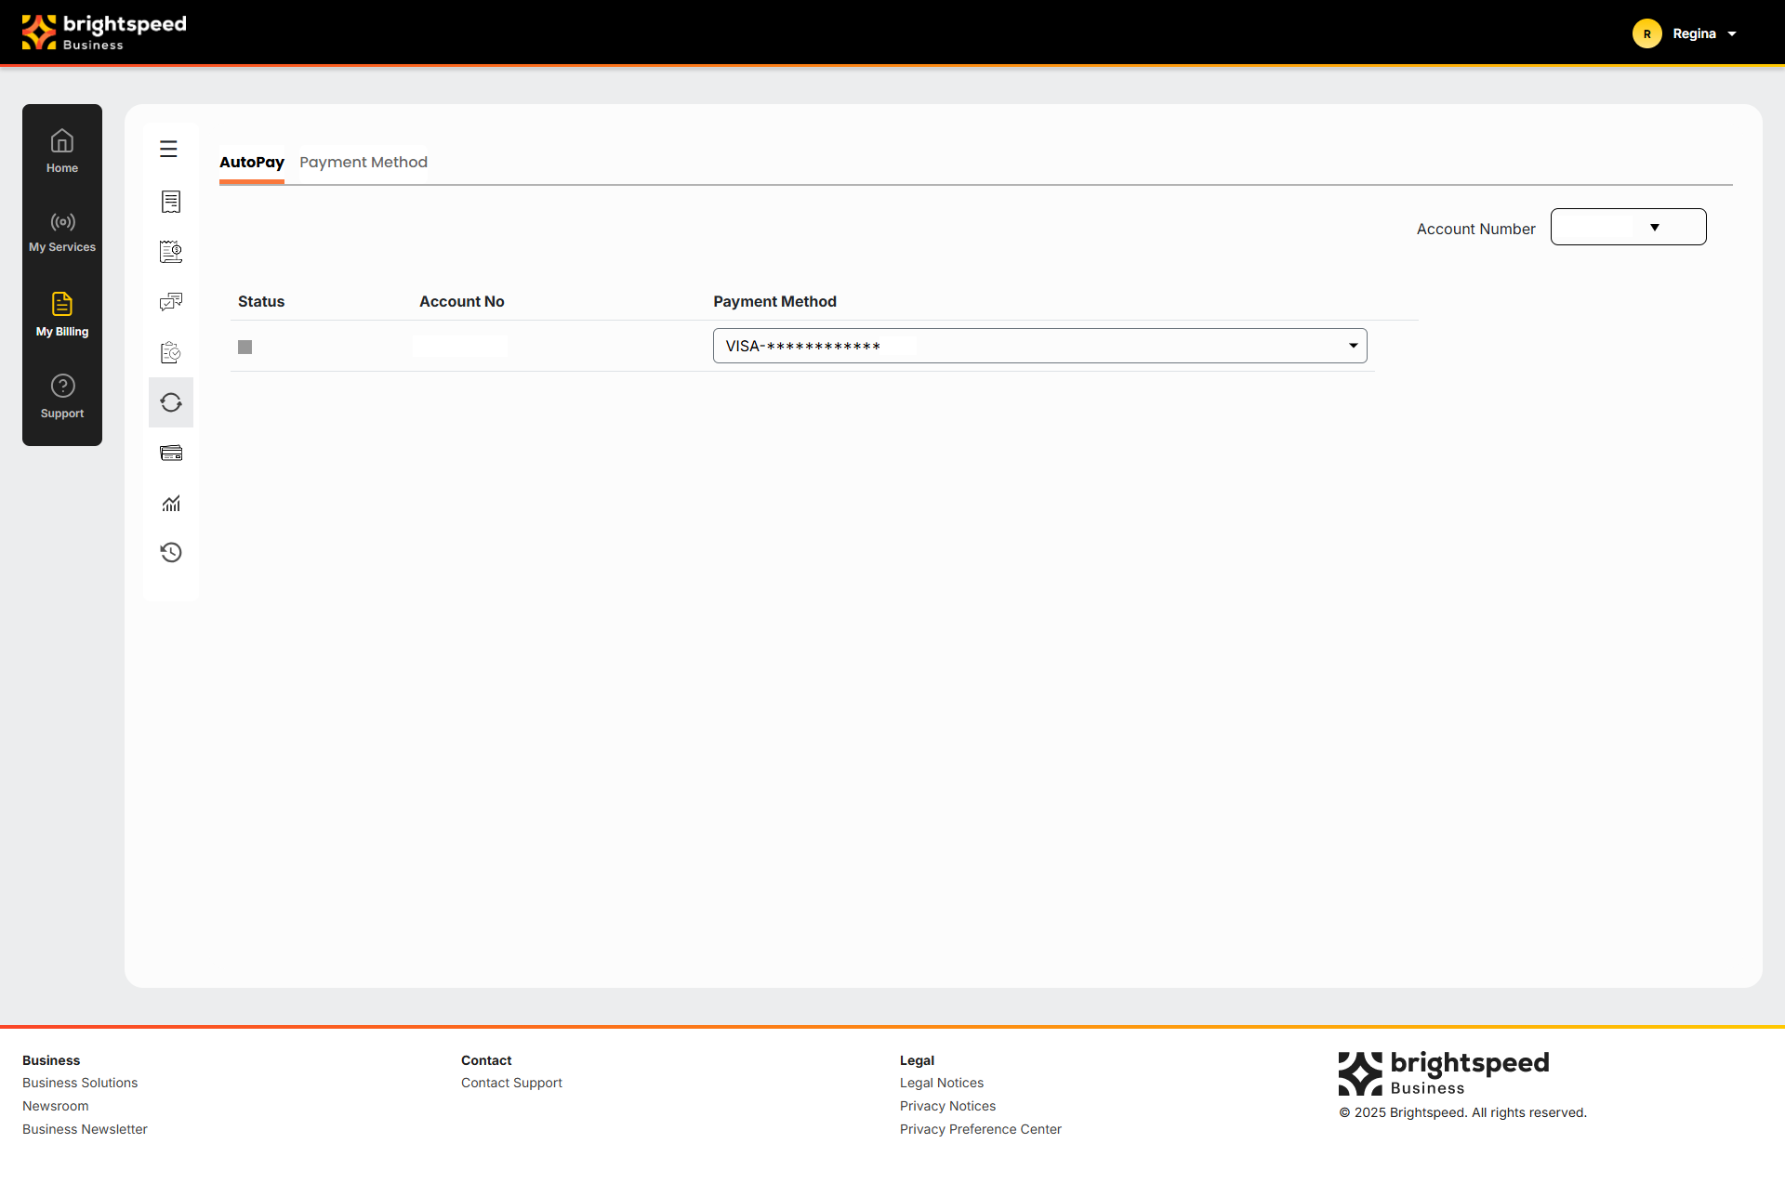This screenshot has width=1785, height=1183.
Task: Click the history clock icon
Action: coord(171,553)
